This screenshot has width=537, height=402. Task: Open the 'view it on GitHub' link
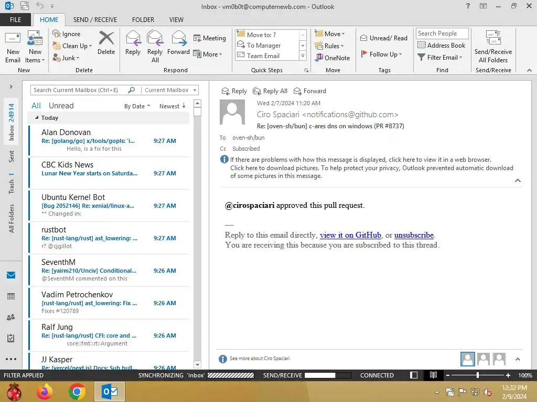(x=350, y=235)
